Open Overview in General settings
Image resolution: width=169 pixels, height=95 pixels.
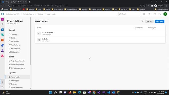pos(14,34)
